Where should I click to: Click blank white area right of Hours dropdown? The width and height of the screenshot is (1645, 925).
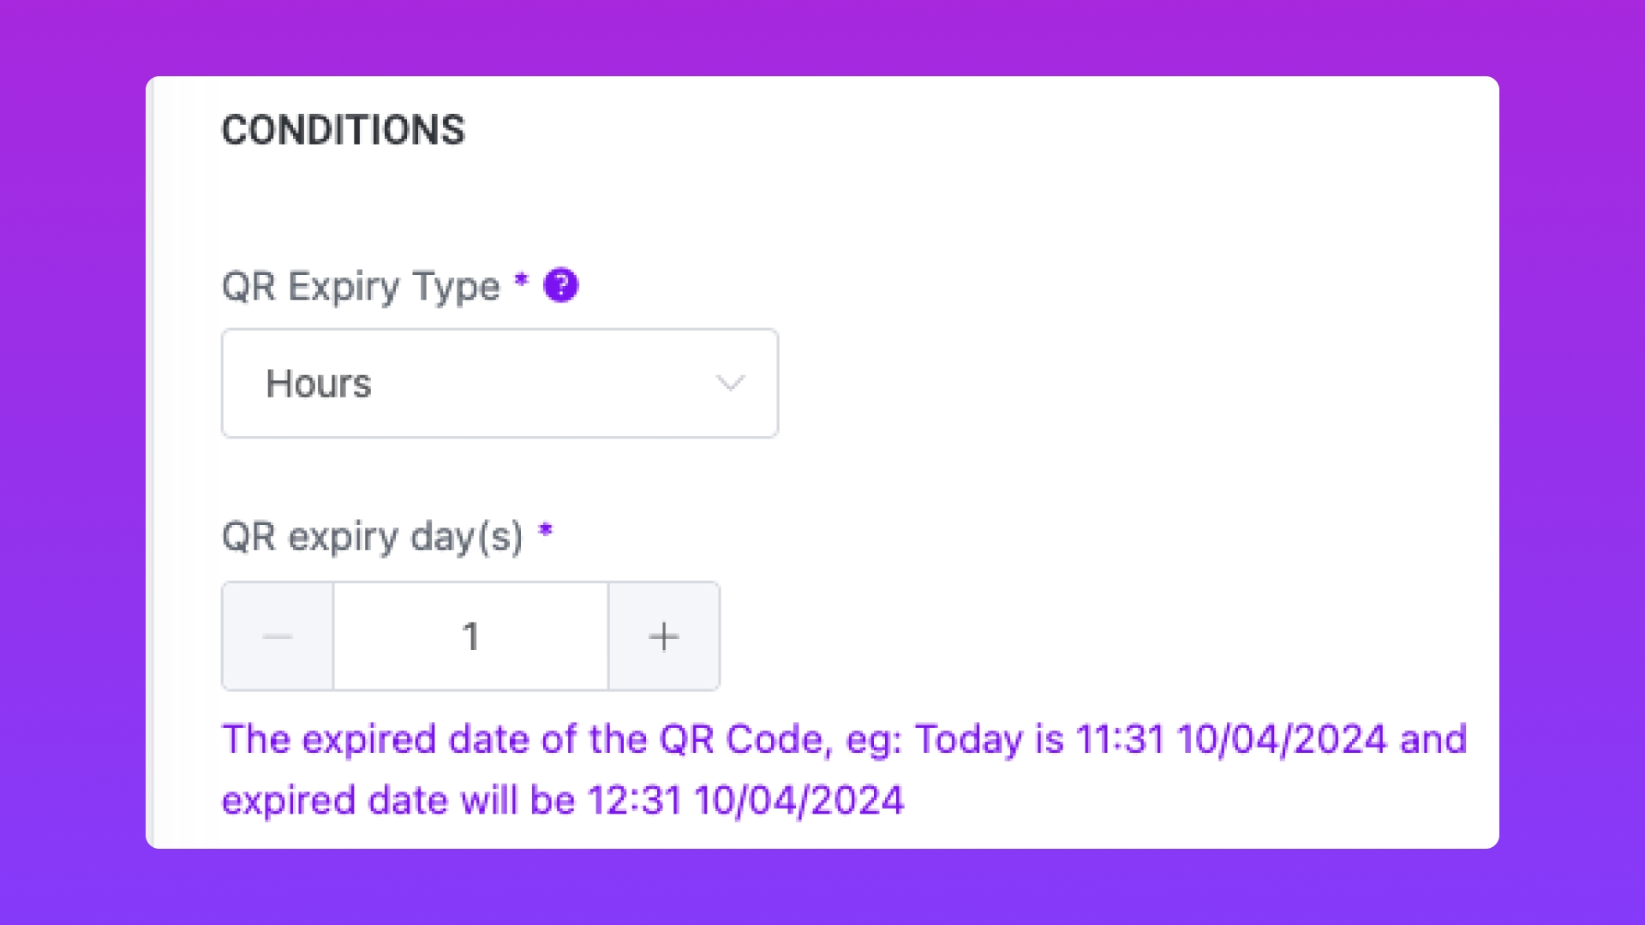pos(1114,383)
